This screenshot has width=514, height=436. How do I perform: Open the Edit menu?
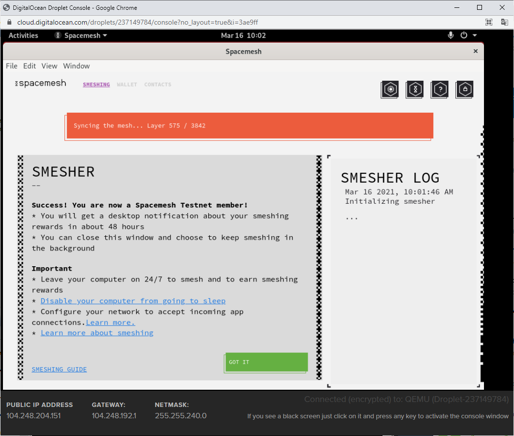pos(30,66)
